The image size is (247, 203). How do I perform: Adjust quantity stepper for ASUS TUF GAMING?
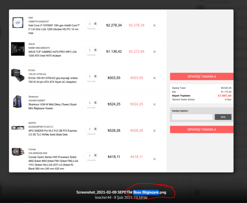click(95, 50)
